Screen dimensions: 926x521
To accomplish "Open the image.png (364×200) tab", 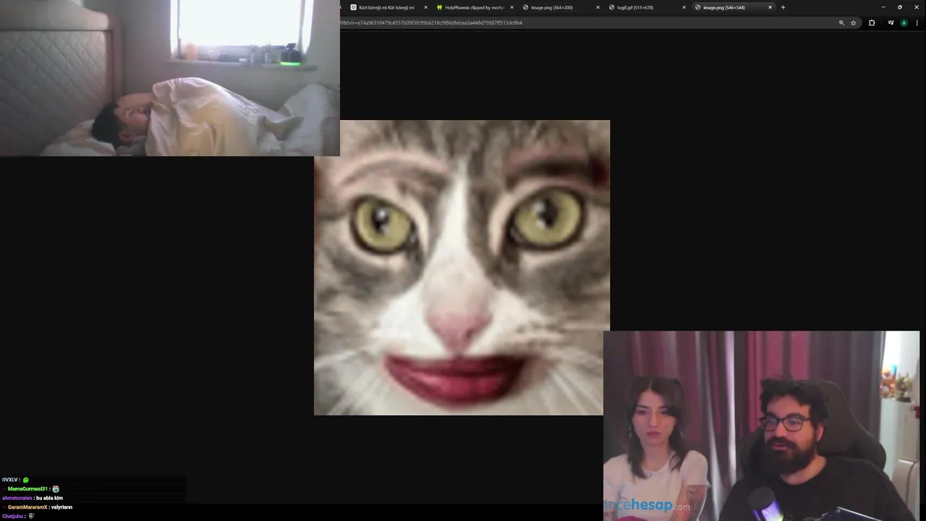I will tap(561, 7).
